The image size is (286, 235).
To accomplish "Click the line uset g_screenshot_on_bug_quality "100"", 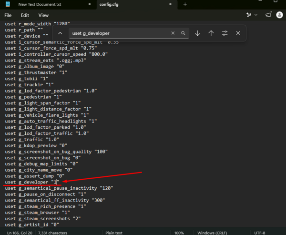I will [56, 152].
